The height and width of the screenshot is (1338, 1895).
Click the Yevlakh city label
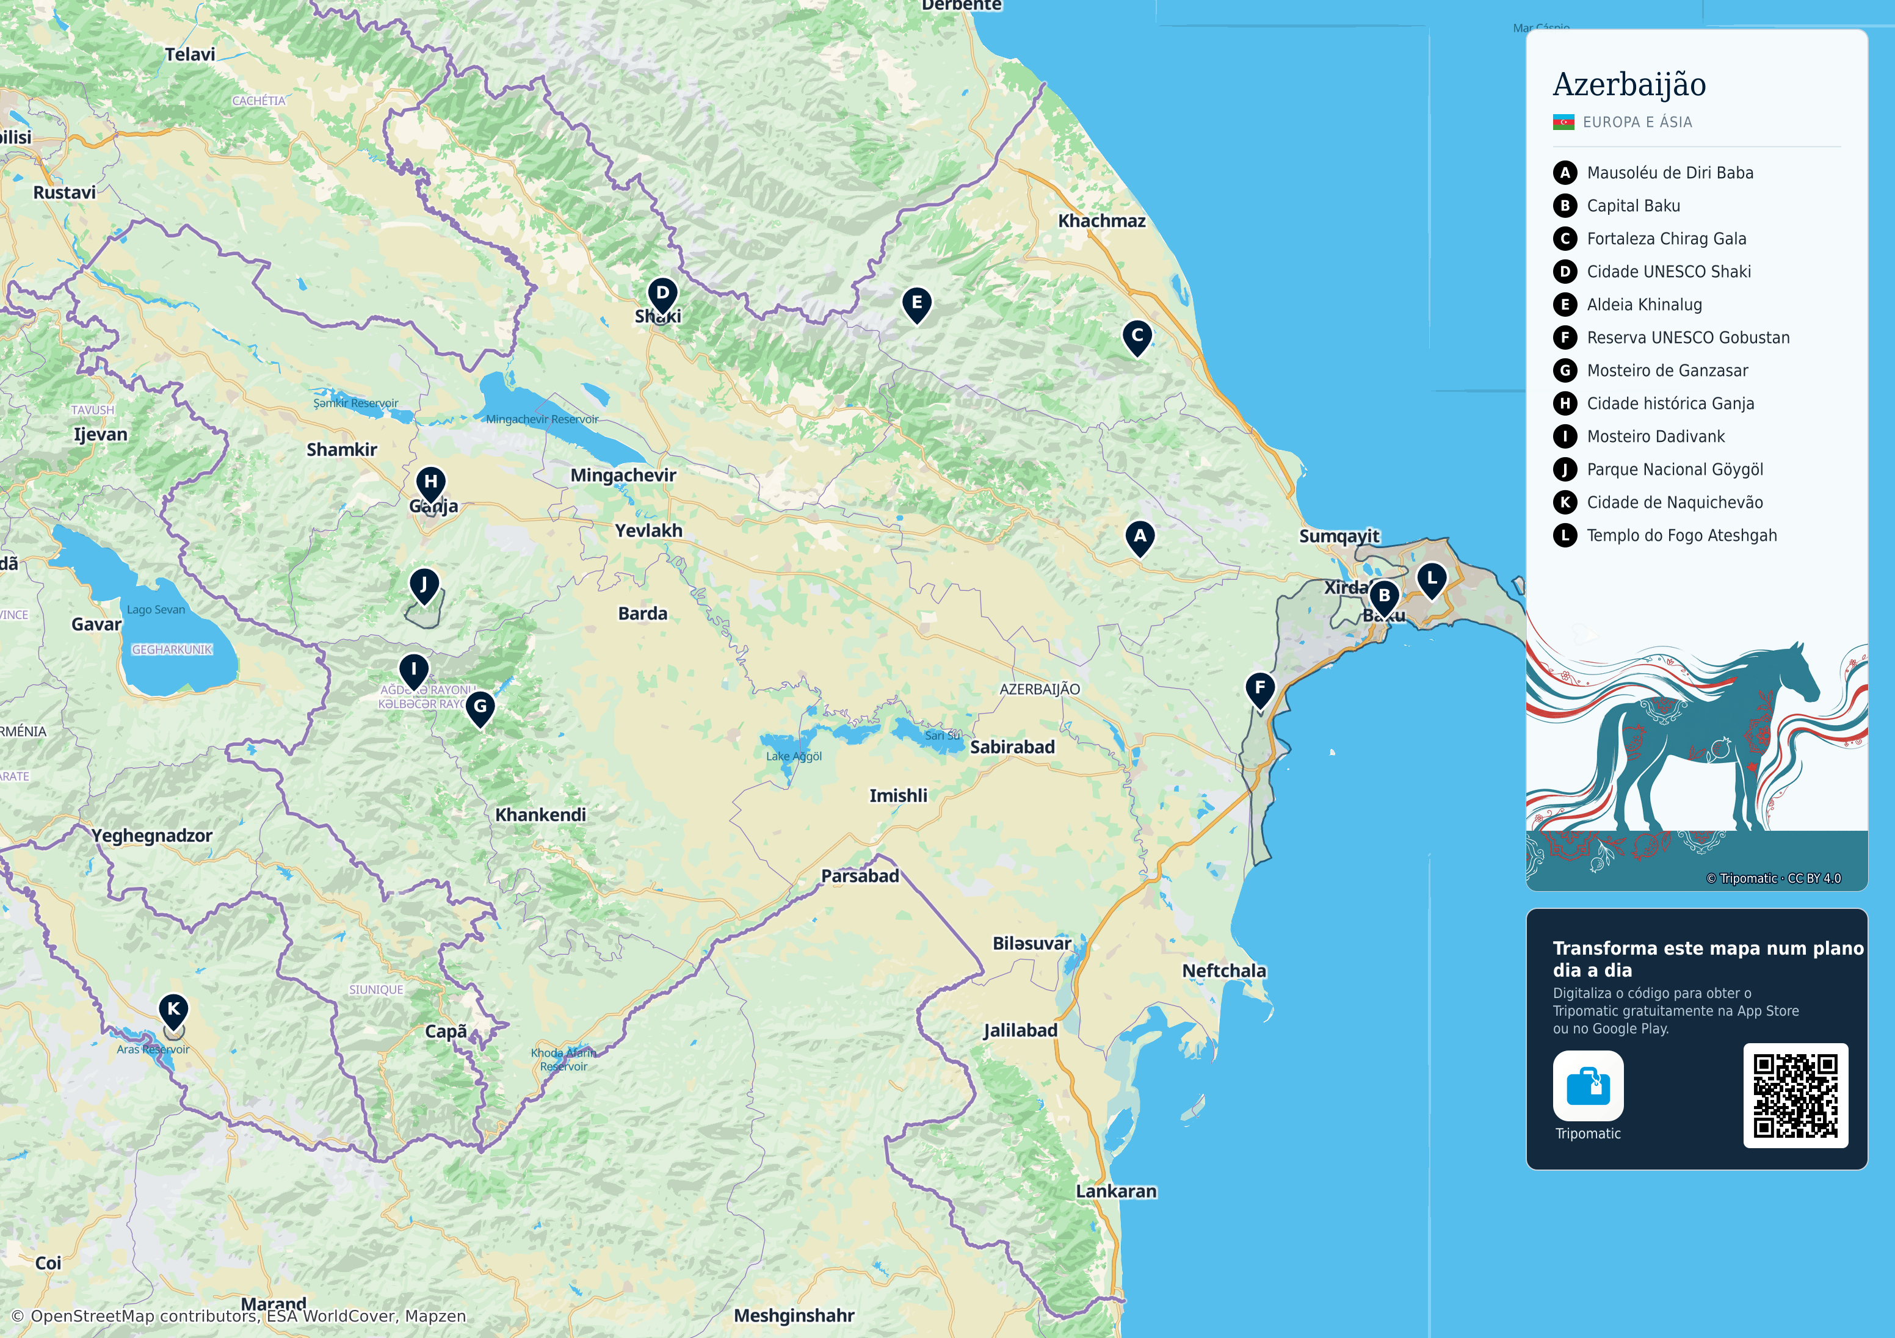click(649, 530)
